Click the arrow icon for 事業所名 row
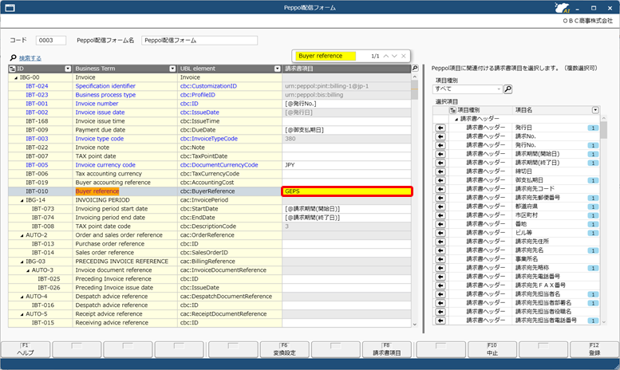This screenshot has height=370, width=620. [x=440, y=259]
